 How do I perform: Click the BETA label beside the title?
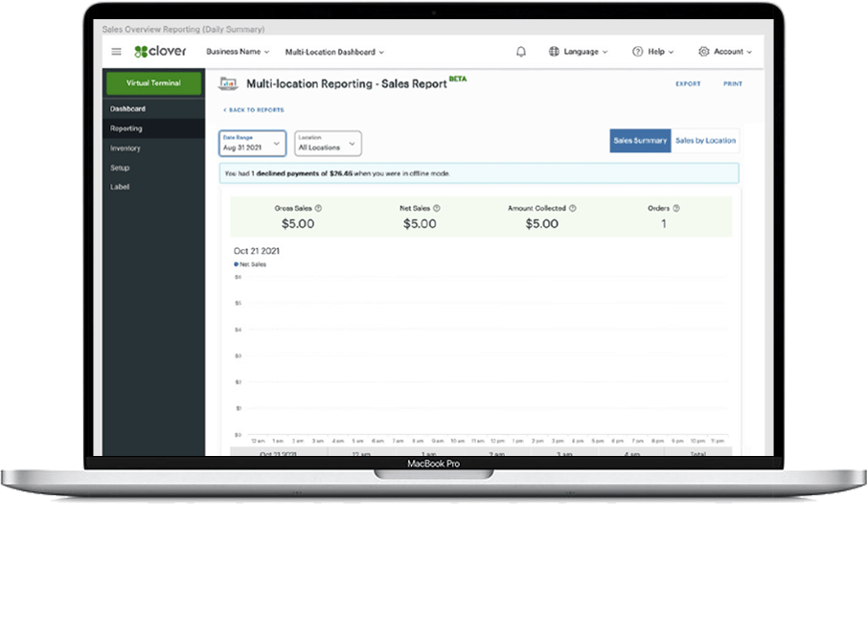[458, 79]
